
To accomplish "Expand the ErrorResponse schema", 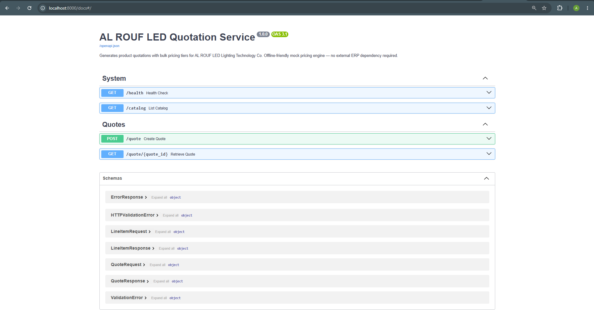I will [x=129, y=197].
